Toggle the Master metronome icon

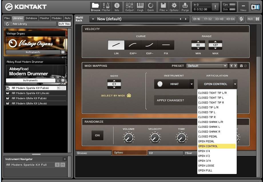(106, 7)
